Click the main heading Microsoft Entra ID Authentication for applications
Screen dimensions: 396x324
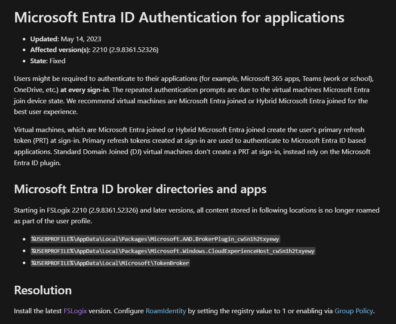pos(179,18)
